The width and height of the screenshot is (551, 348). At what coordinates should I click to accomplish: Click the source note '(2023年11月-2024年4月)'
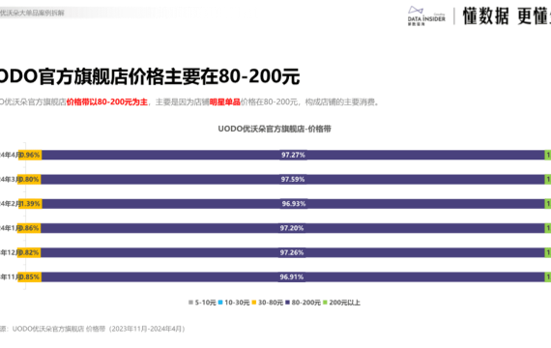[147, 329]
